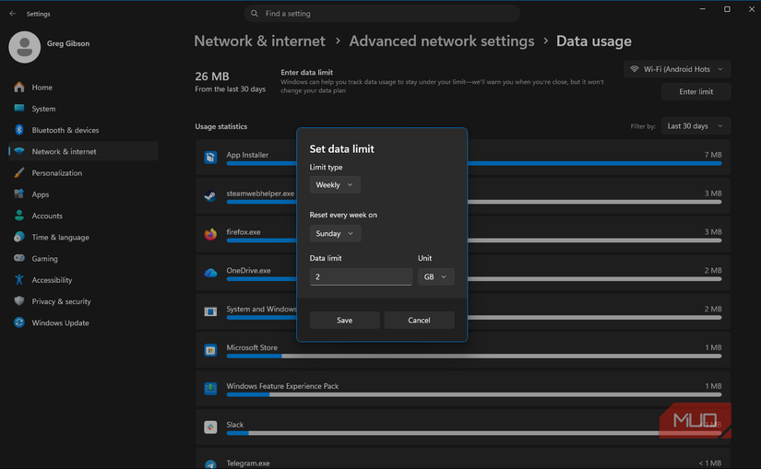Save the data limit

[345, 320]
